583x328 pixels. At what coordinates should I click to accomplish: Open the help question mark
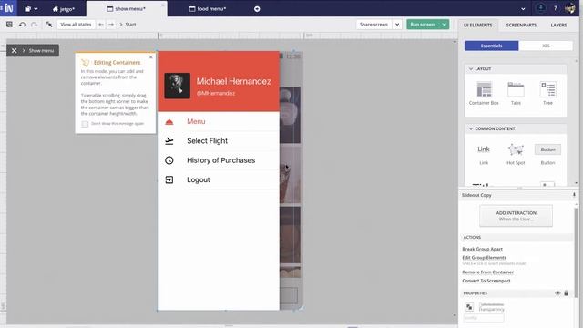point(556,8)
